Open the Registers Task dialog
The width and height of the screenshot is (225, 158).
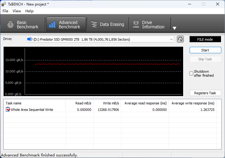tap(205, 93)
